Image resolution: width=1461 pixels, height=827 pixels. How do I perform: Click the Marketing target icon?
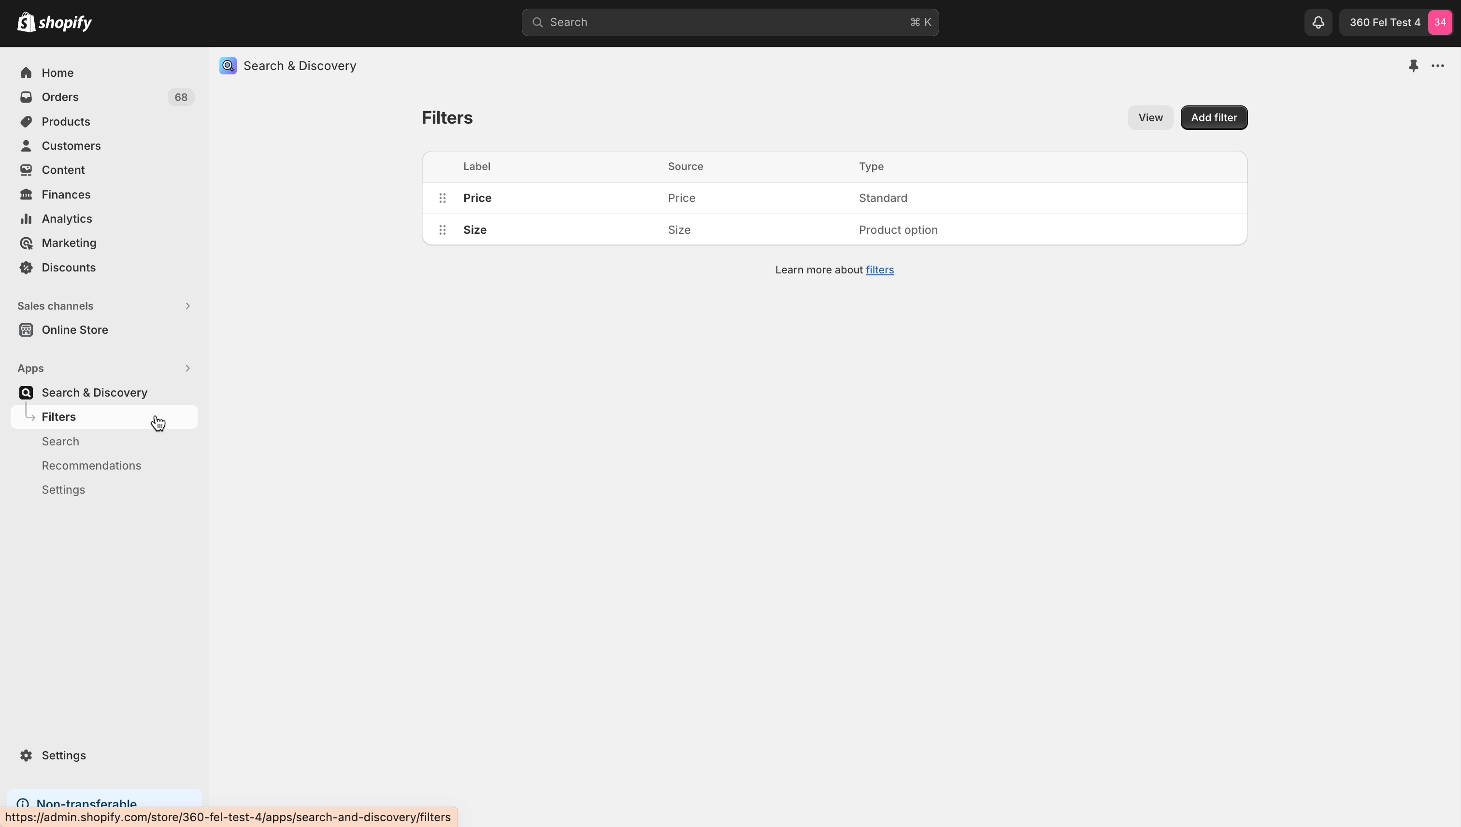pyautogui.click(x=26, y=243)
